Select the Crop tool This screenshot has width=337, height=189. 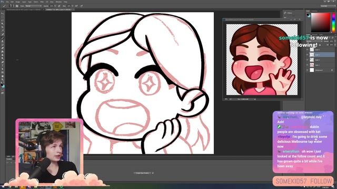pos(3,27)
